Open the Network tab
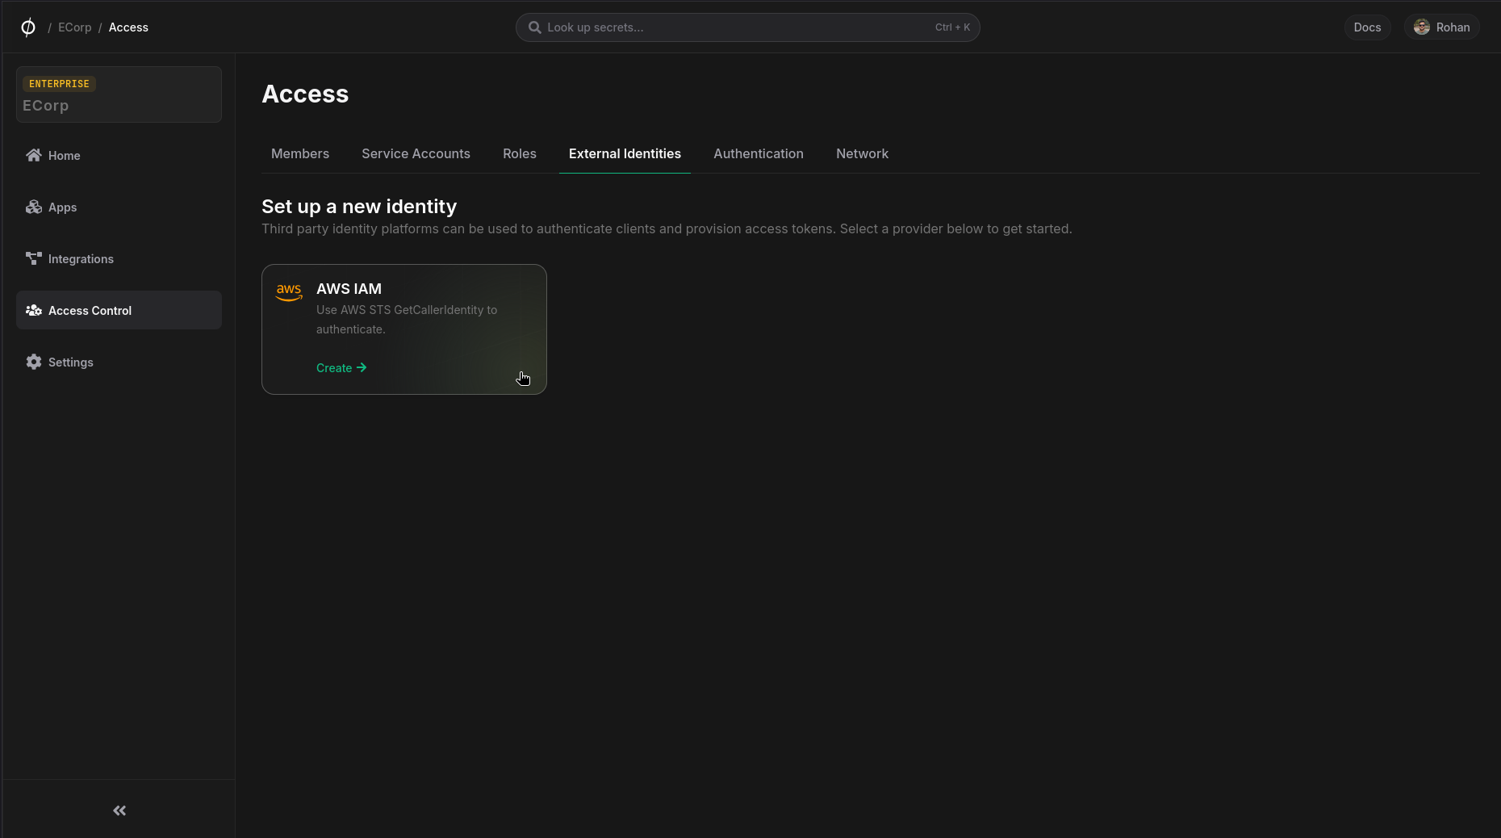This screenshot has width=1501, height=838. [862, 153]
